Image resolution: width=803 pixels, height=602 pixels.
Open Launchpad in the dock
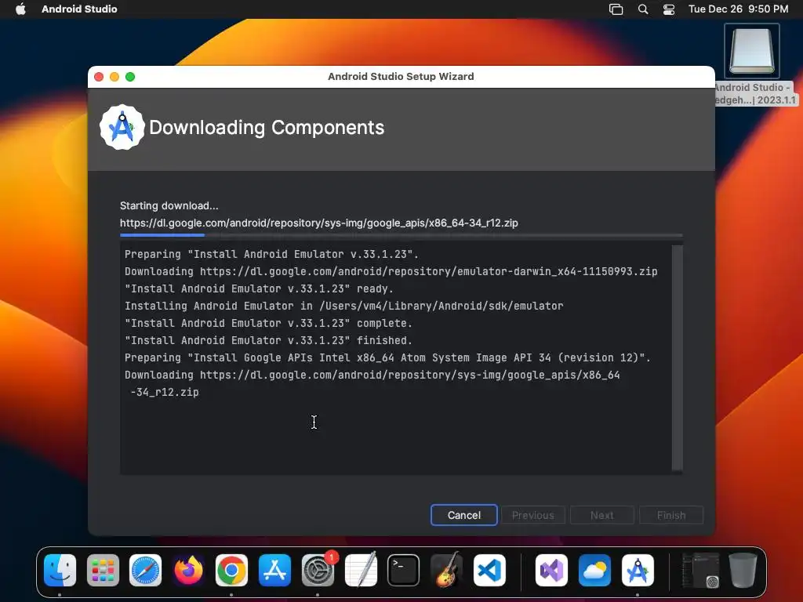(103, 570)
